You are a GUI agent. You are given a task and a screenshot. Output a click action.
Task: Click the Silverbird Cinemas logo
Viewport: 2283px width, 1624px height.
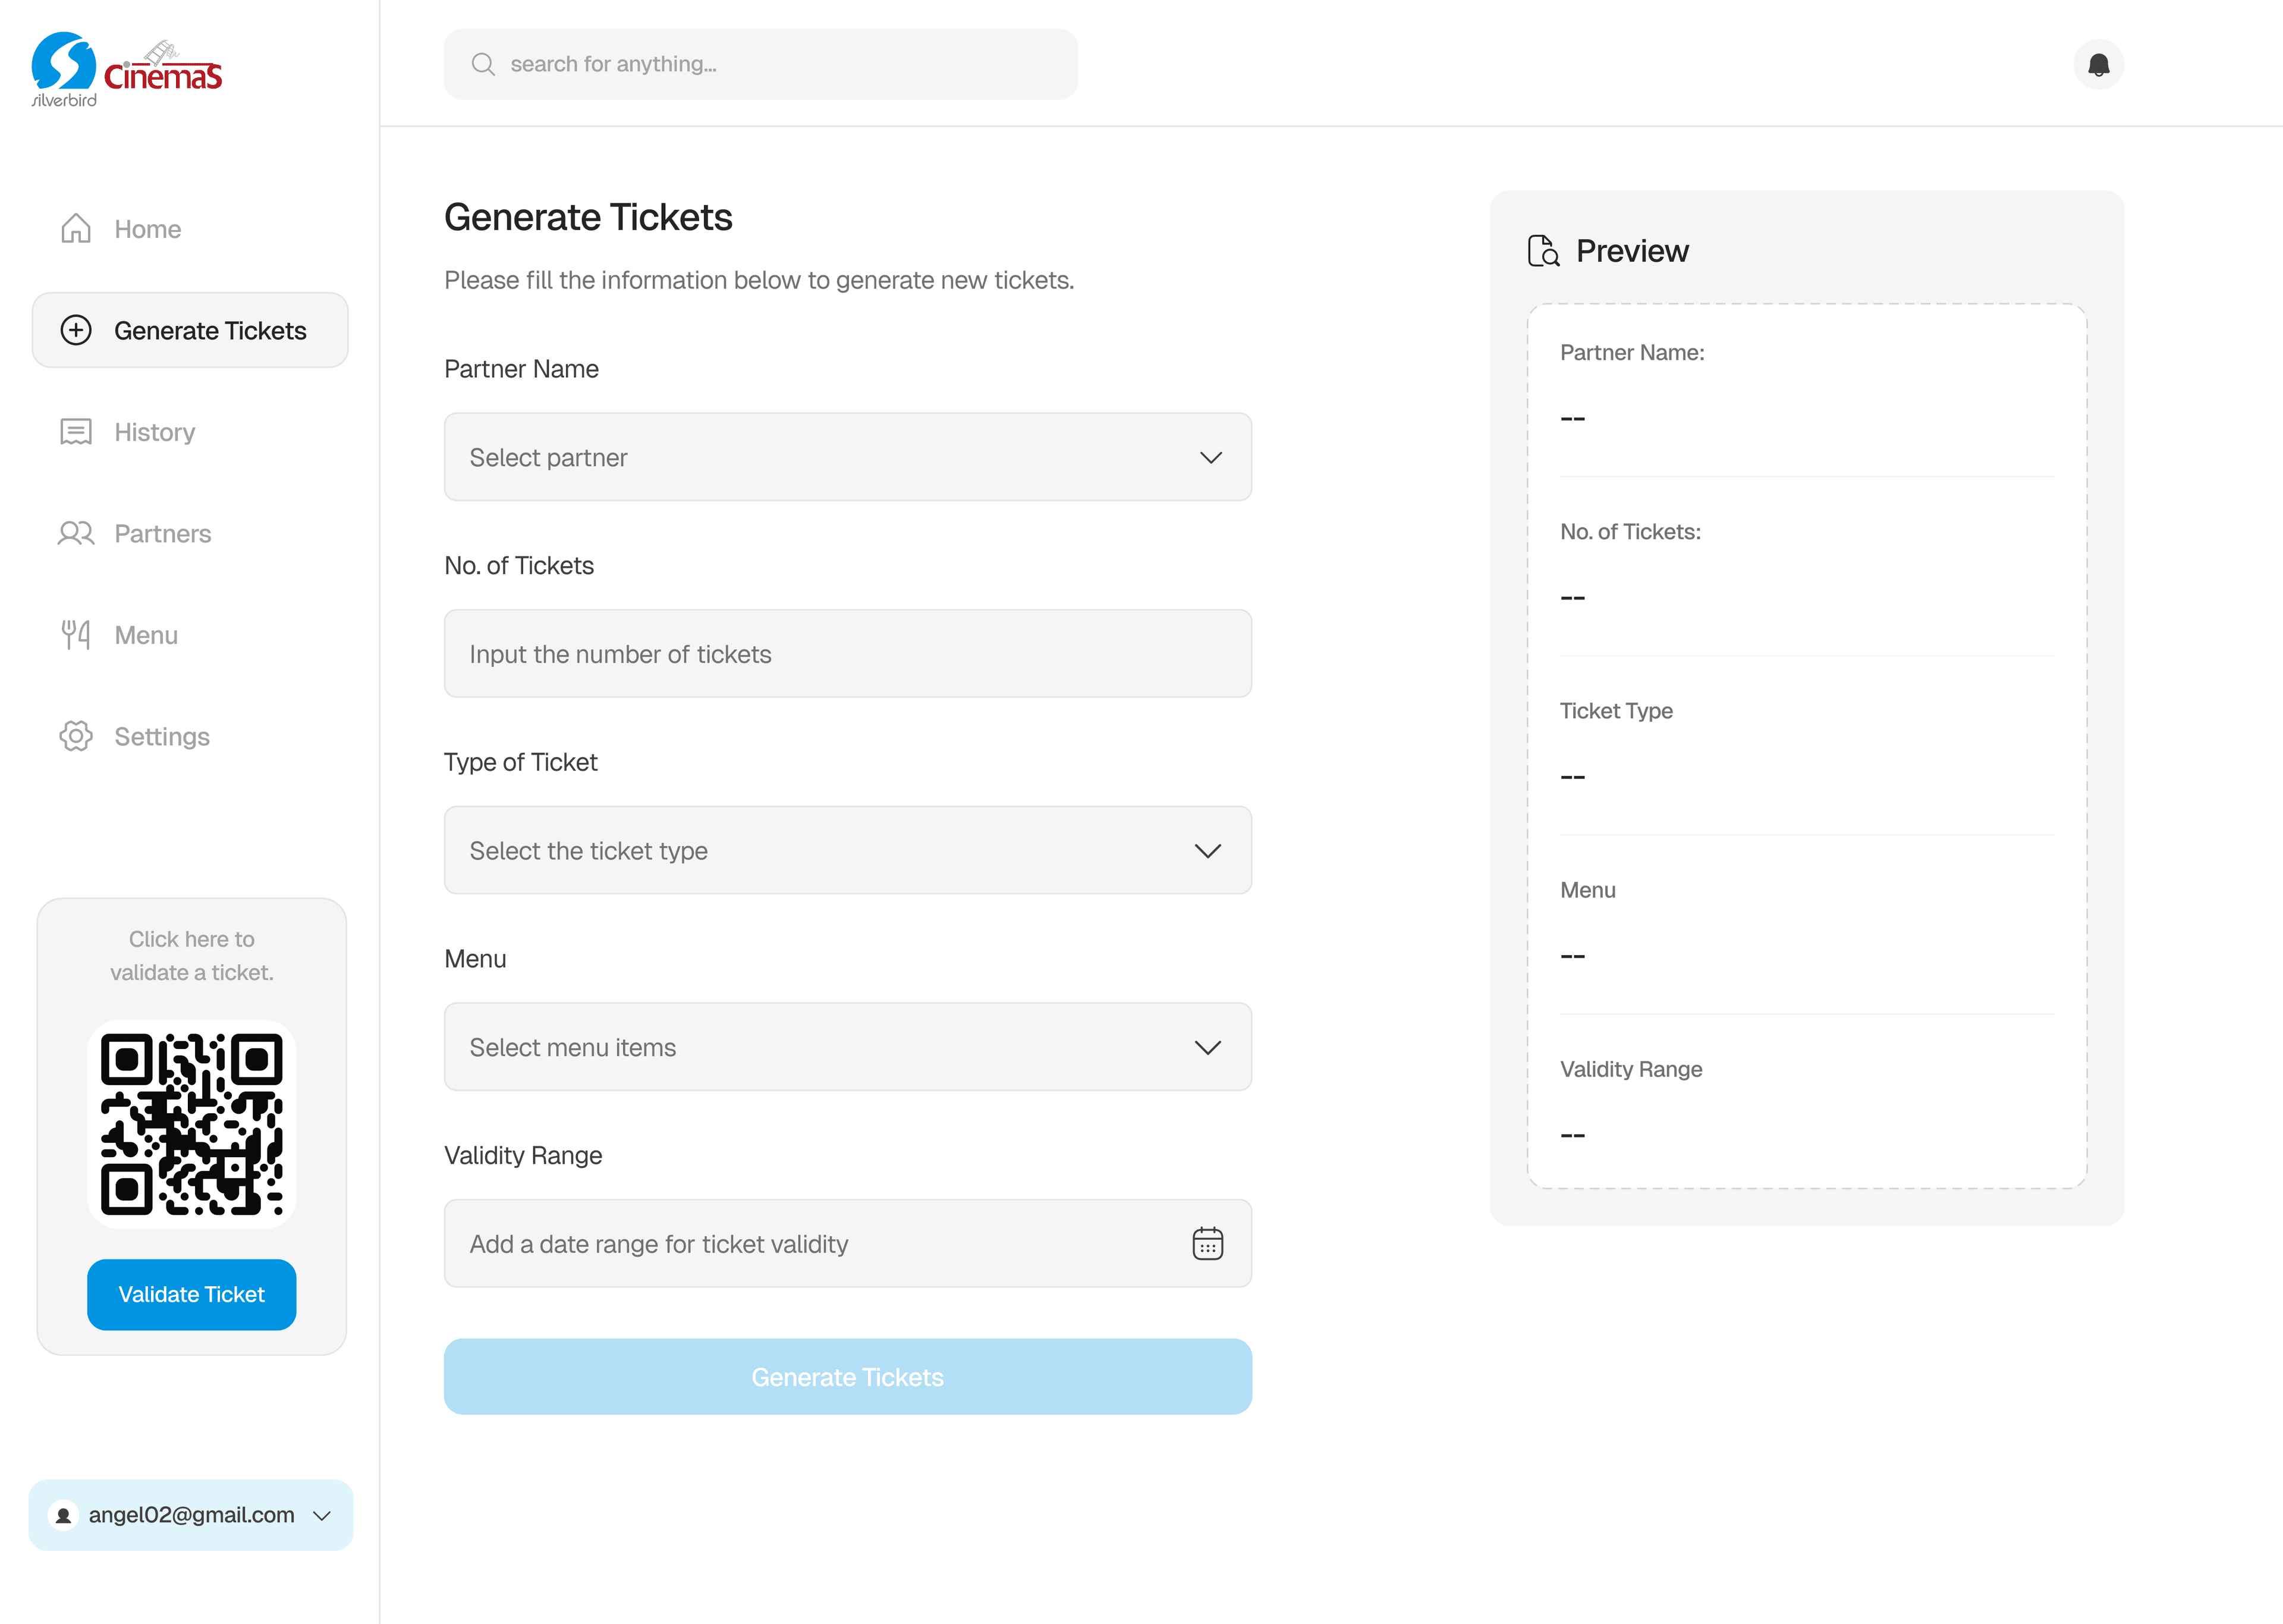coord(127,70)
